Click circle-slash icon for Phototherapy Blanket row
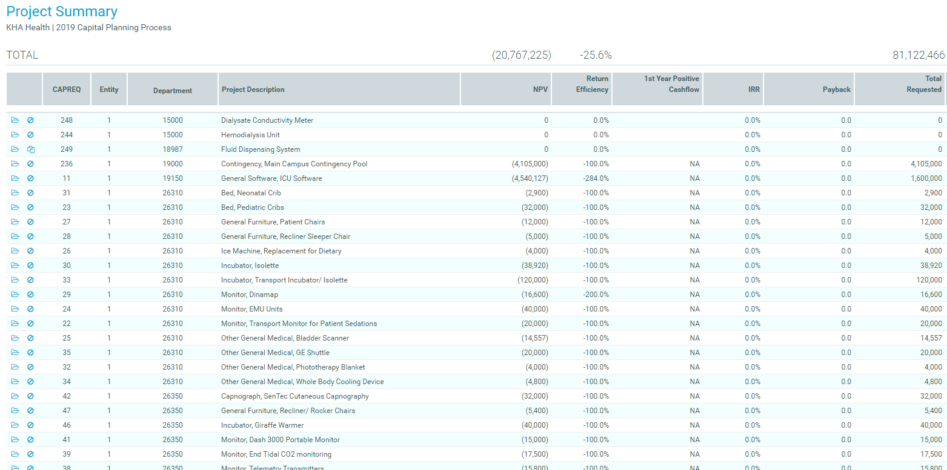This screenshot has width=947, height=470. pyautogui.click(x=30, y=367)
